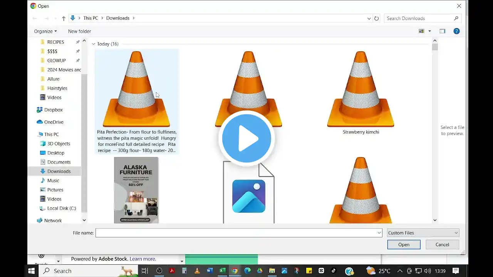This screenshot has width=493, height=277.
Task: Expand the address bar history dropdown
Action: coord(369,18)
